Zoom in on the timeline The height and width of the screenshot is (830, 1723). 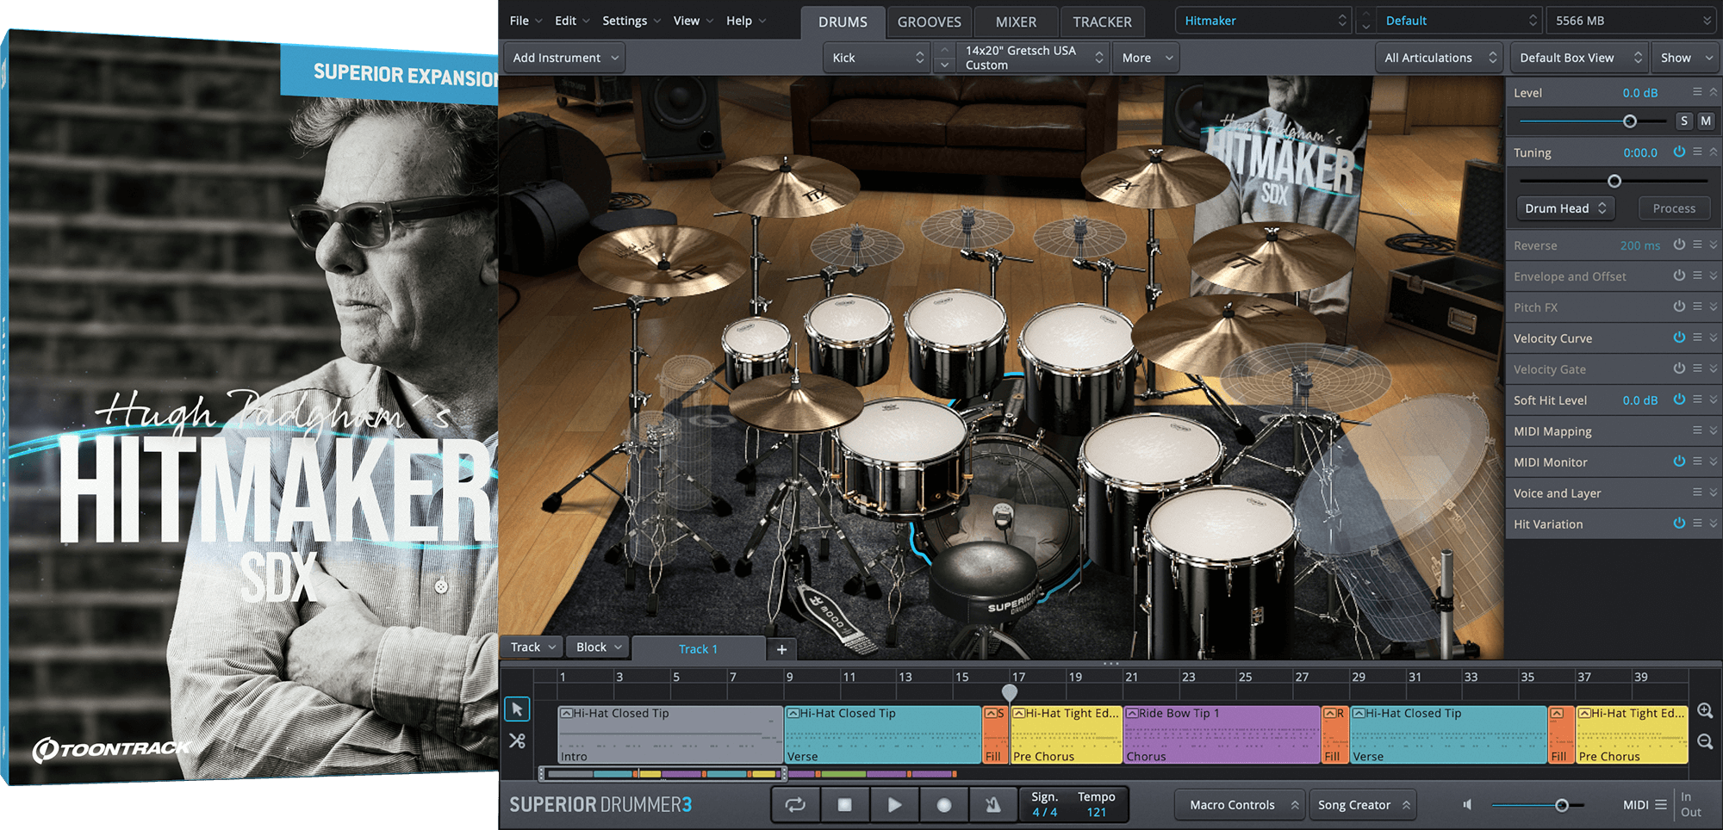[1704, 710]
